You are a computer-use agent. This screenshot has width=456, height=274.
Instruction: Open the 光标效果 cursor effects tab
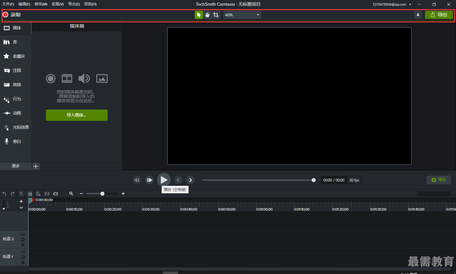(x=16, y=128)
